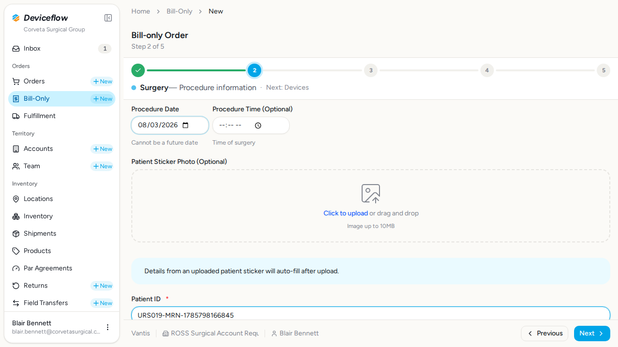
Task: Click the Shipments package icon
Action: pyautogui.click(x=16, y=234)
